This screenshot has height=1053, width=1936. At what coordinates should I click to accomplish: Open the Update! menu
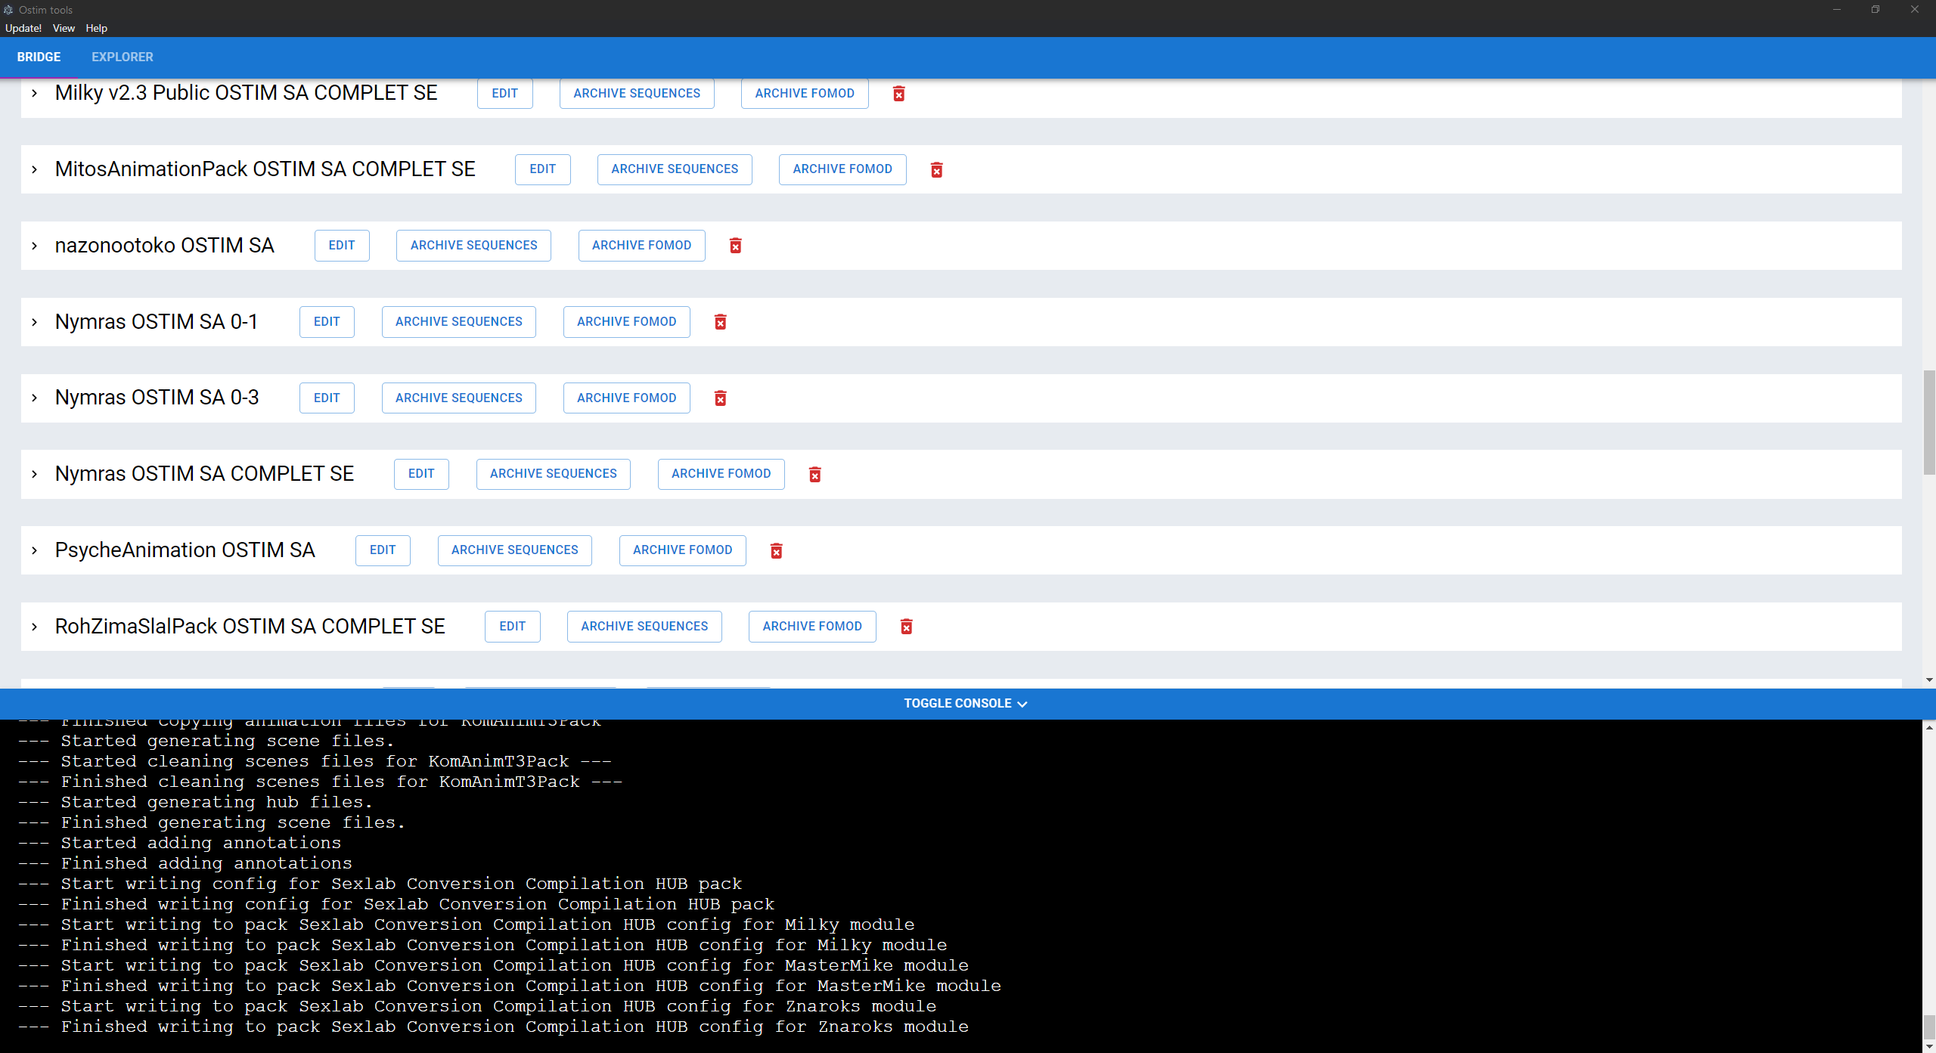[23, 28]
